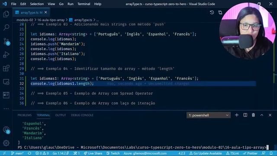
Task: Click the idiomas.push('Mandarim') line
Action: pos(58,44)
